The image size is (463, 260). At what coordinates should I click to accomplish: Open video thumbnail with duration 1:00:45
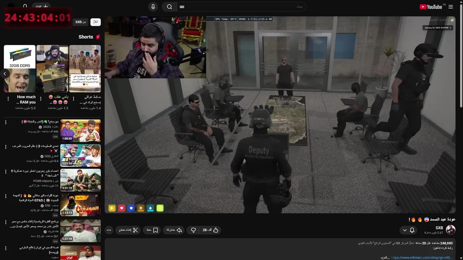click(x=81, y=130)
